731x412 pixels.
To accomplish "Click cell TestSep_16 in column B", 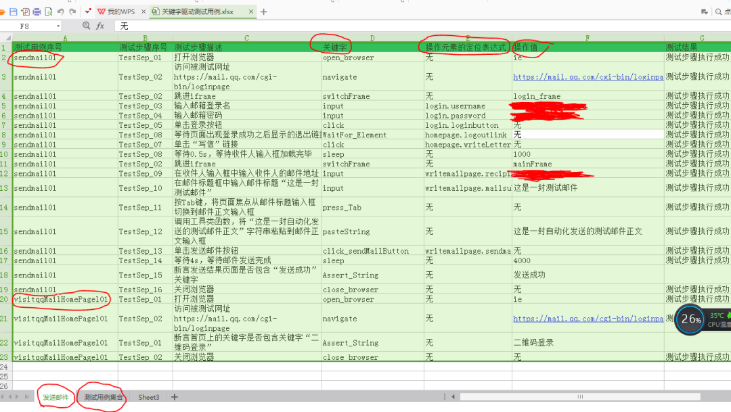I will pyautogui.click(x=146, y=290).
